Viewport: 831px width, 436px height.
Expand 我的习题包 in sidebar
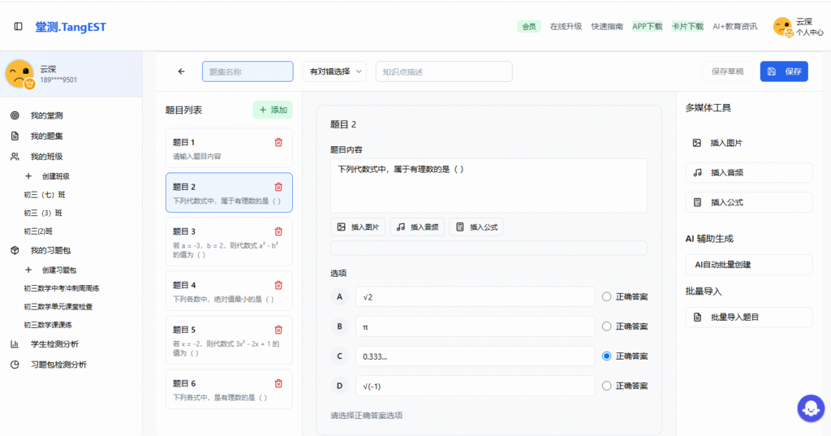pyautogui.click(x=51, y=250)
